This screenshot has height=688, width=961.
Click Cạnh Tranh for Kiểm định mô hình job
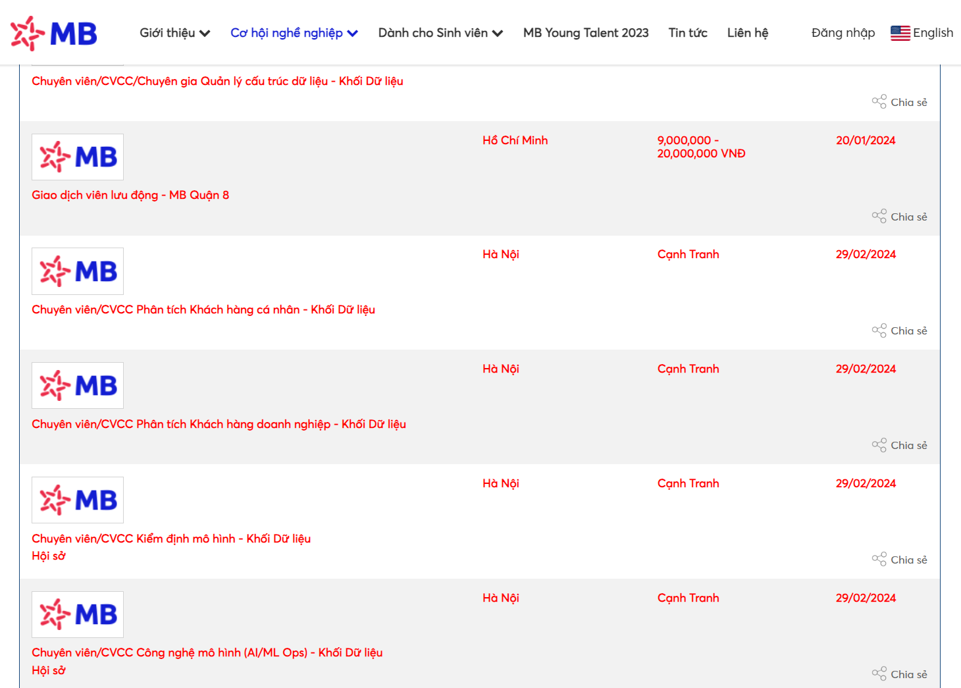click(x=688, y=483)
